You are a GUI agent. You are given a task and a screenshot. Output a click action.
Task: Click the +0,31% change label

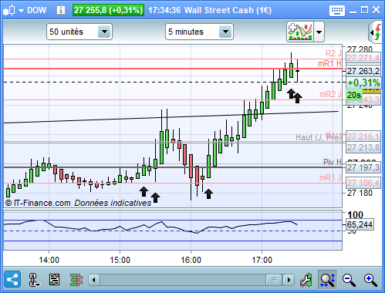point(363,83)
